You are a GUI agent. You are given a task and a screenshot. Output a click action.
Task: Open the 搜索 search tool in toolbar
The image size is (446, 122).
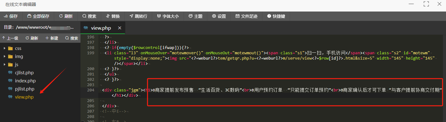pos(89,16)
